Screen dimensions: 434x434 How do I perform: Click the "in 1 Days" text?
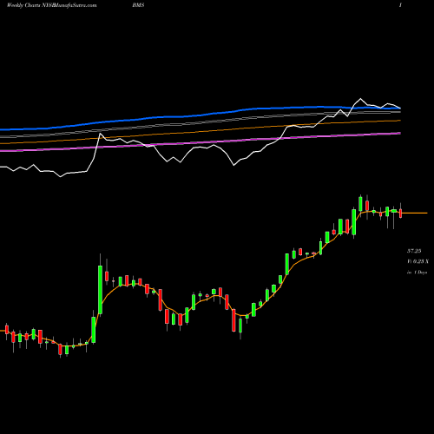[417, 273]
